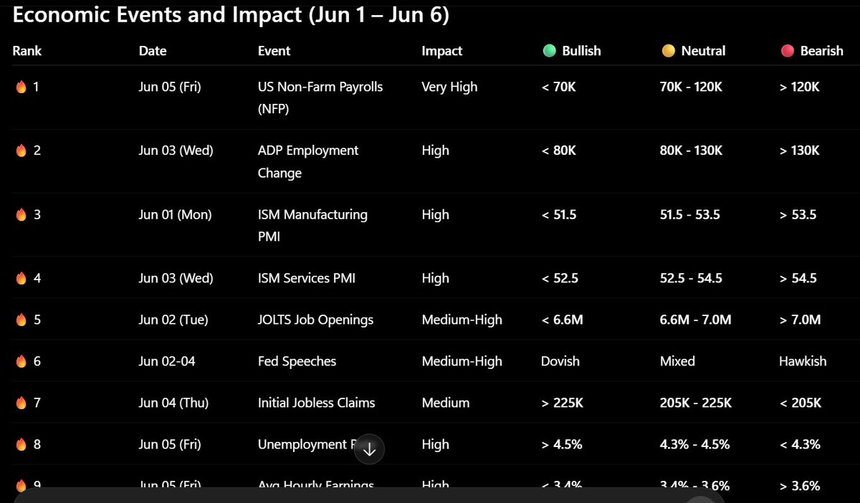The image size is (860, 503).
Task: Select the US Non-Farm Payrolls (NFP) event
Action: coord(320,98)
